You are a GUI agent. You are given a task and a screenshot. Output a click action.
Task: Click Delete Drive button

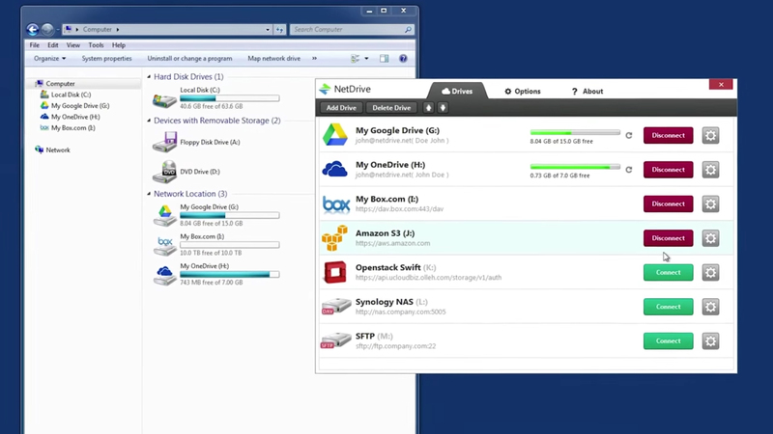coord(391,108)
